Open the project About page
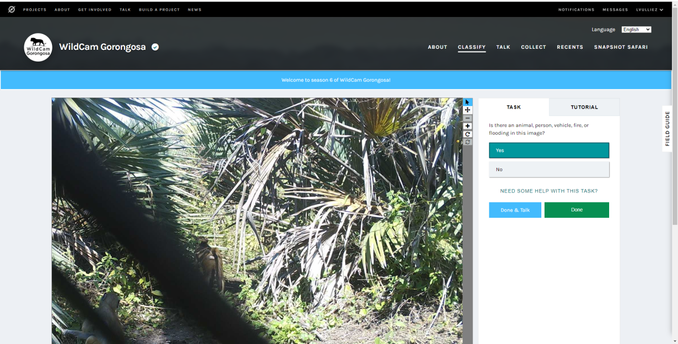678x344 pixels. [x=438, y=47]
